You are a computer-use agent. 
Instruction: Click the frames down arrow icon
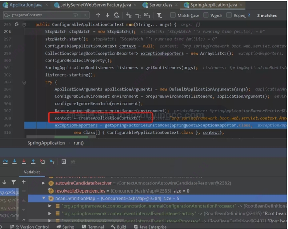pos(4,182)
